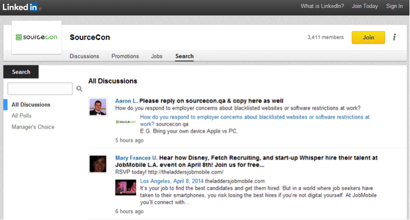Click the search magnifier icon
Screen dimensions: 410x220
pyautogui.click(x=79, y=89)
